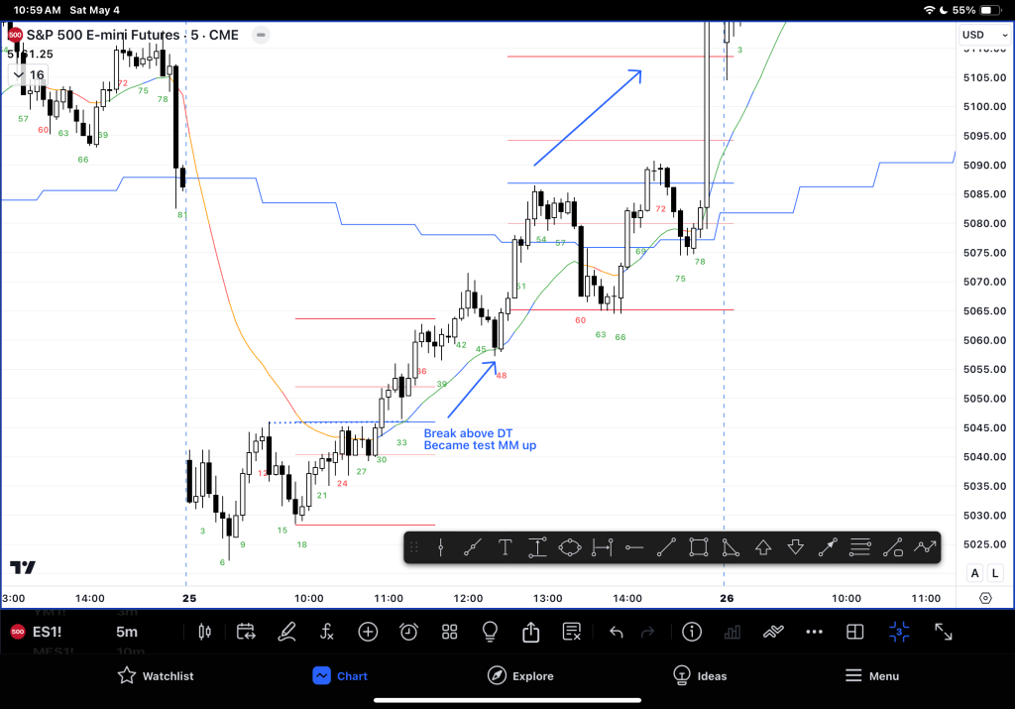
Task: Undo the last chart action
Action: [616, 632]
